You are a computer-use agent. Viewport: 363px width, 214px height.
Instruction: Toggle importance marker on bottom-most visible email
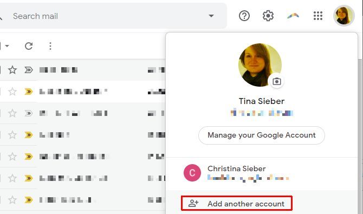point(29,199)
